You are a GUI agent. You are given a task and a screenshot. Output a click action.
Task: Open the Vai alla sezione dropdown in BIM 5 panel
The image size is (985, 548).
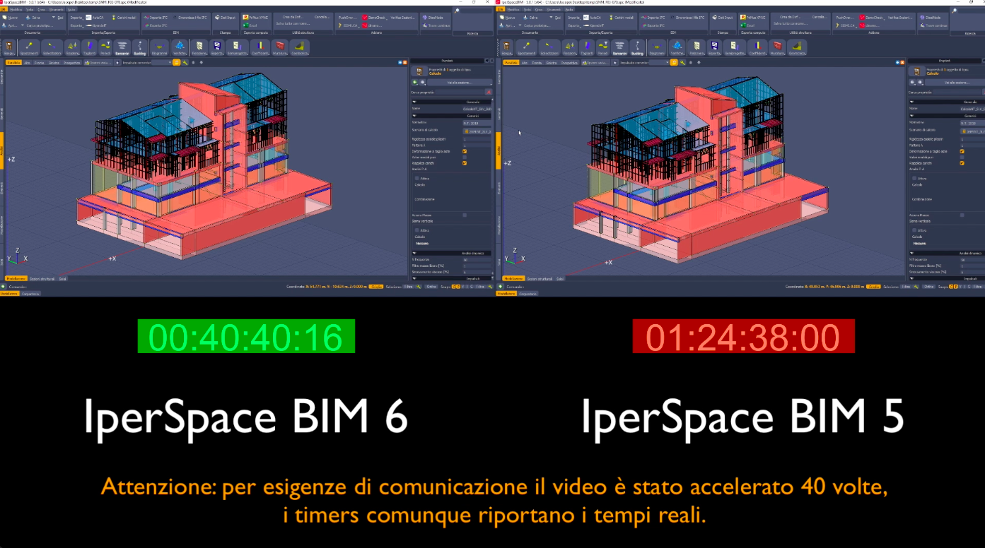click(955, 83)
